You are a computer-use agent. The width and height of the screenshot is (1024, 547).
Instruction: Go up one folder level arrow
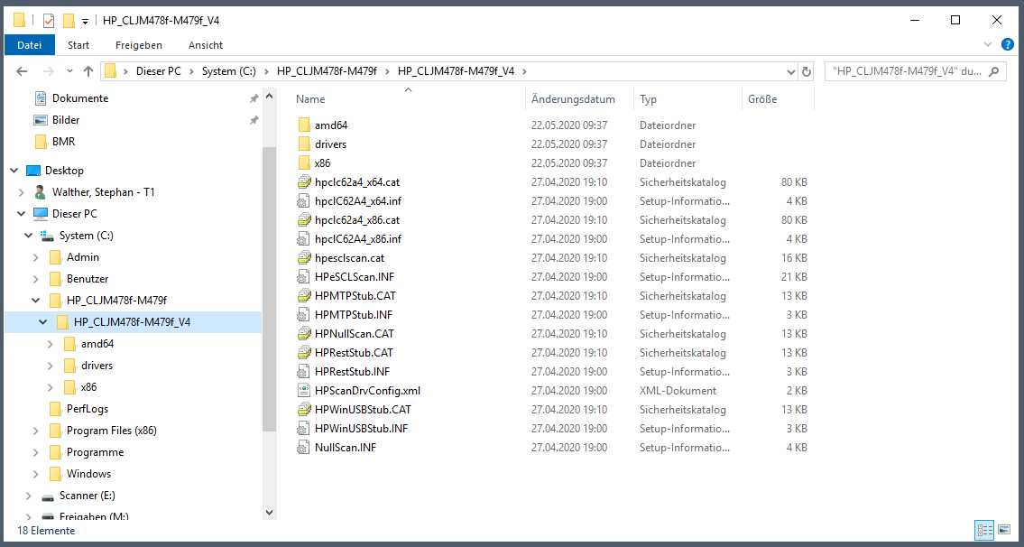(88, 71)
